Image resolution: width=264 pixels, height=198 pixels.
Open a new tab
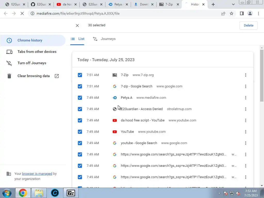[x=213, y=5]
